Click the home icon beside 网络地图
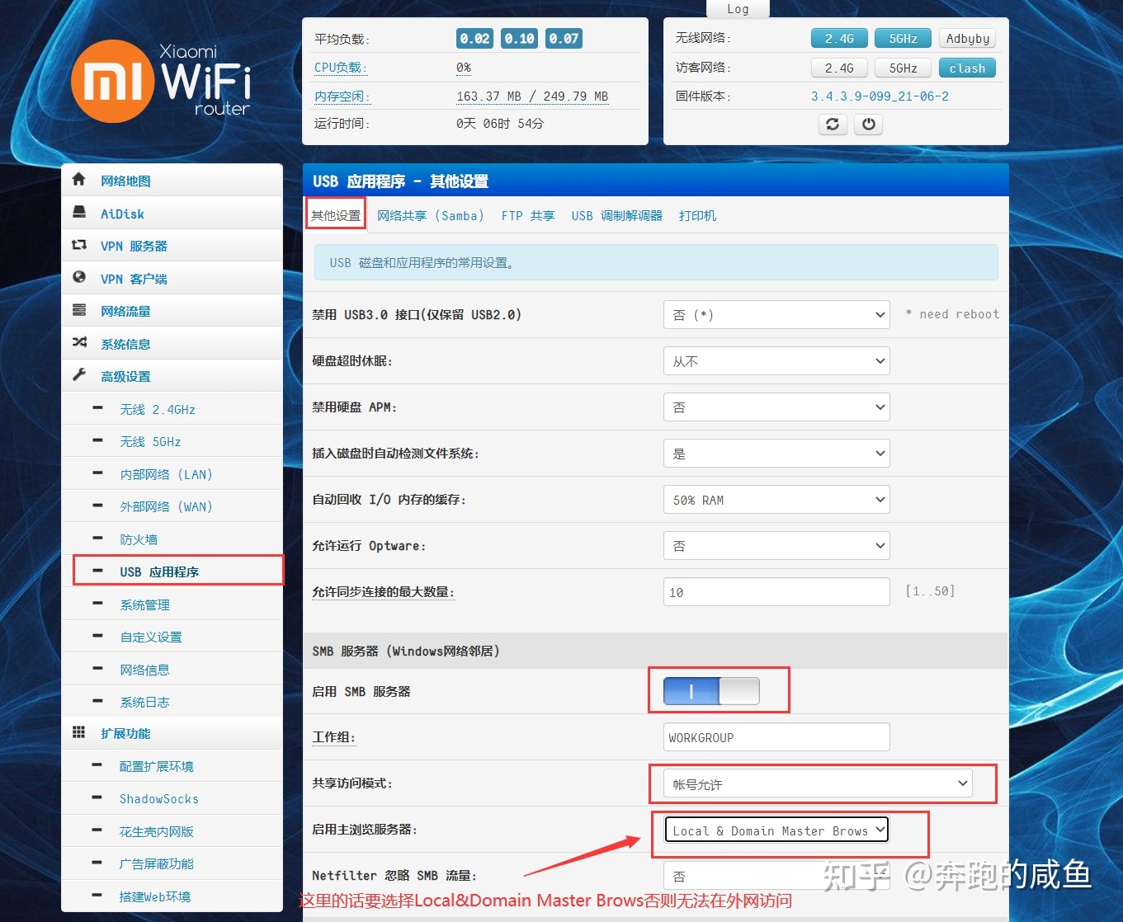Viewport: 1123px width, 922px height. (x=79, y=179)
